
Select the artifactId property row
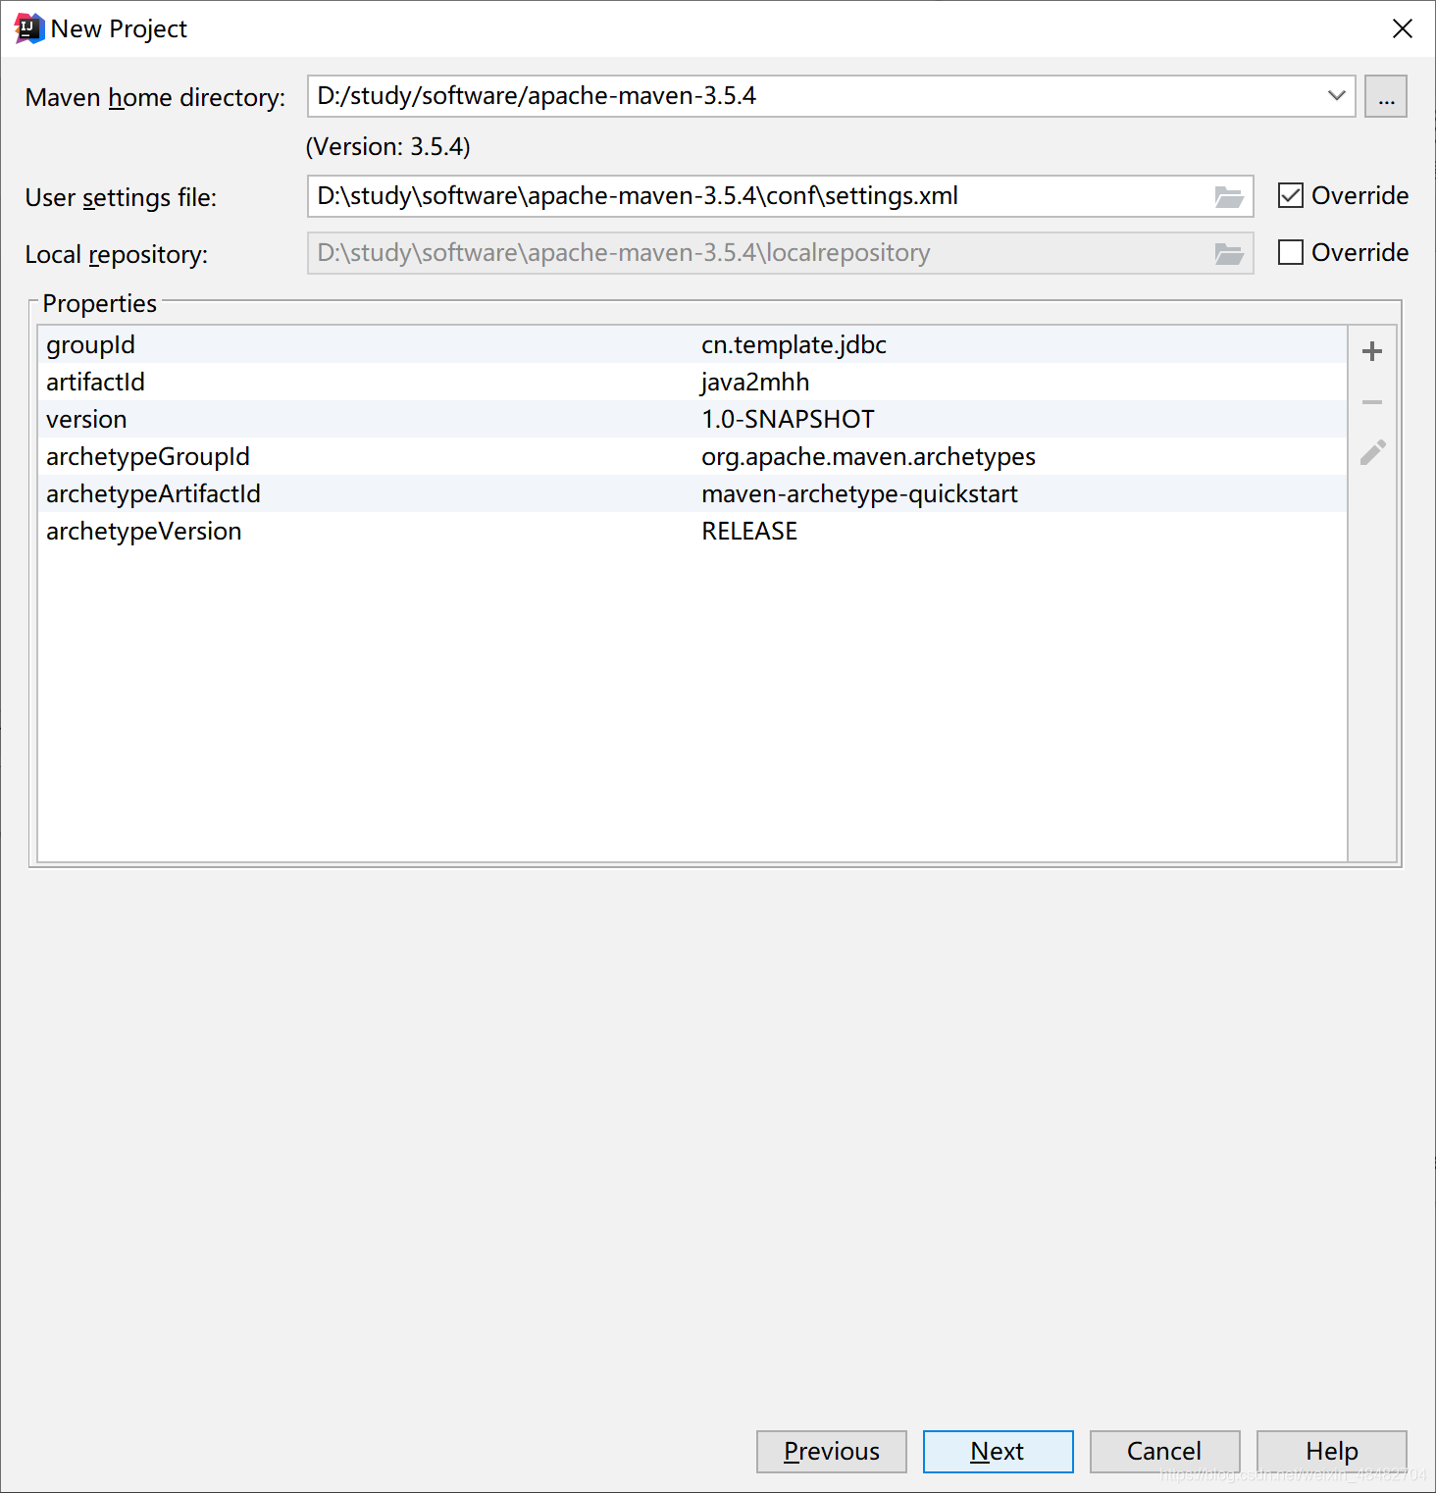click(x=692, y=382)
